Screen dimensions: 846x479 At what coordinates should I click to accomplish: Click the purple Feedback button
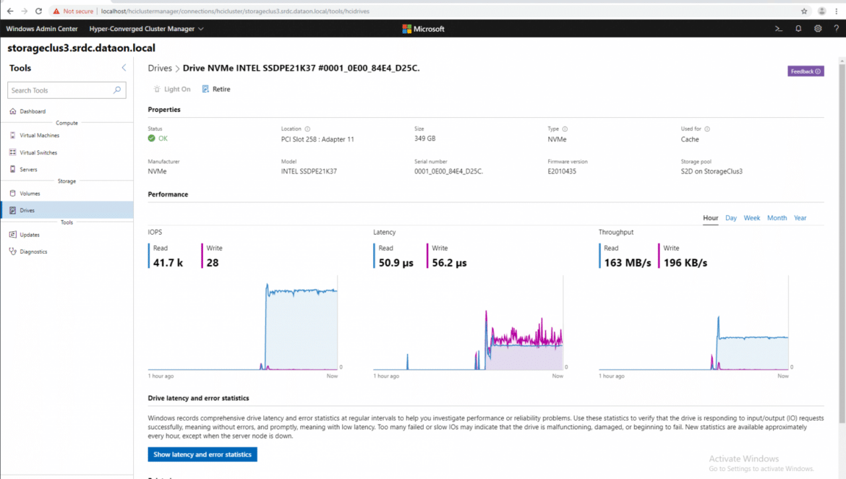805,71
